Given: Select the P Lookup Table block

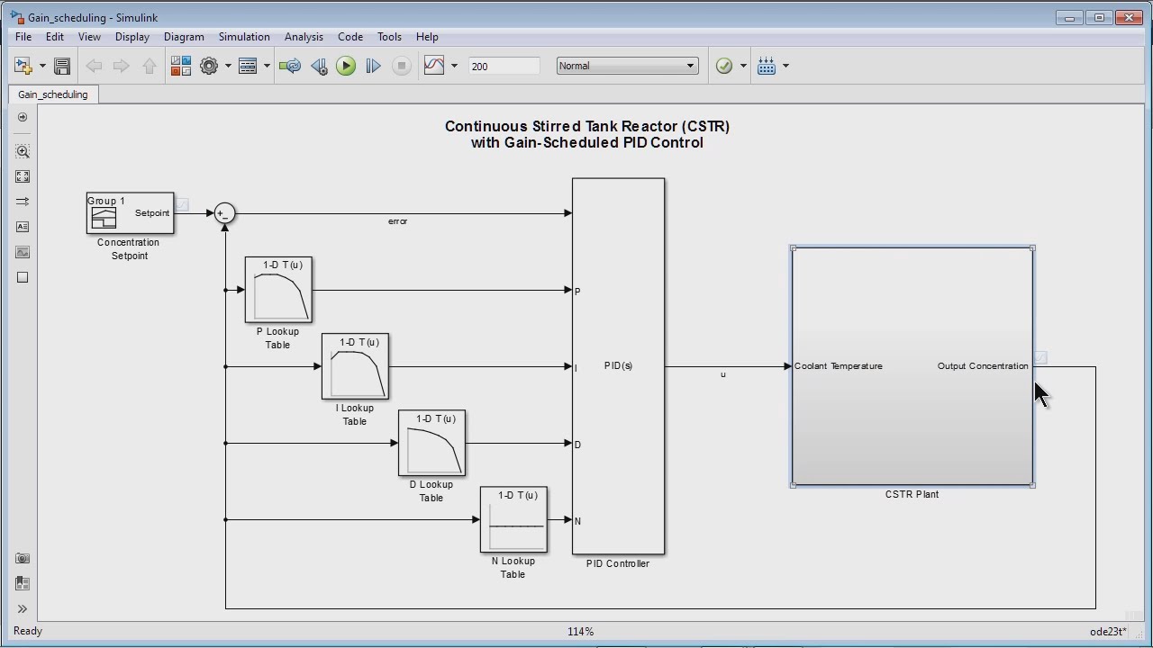Looking at the screenshot, I should pyautogui.click(x=278, y=290).
